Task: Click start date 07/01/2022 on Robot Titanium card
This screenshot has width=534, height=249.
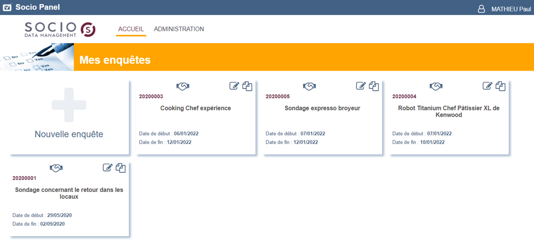Action: click(x=439, y=133)
